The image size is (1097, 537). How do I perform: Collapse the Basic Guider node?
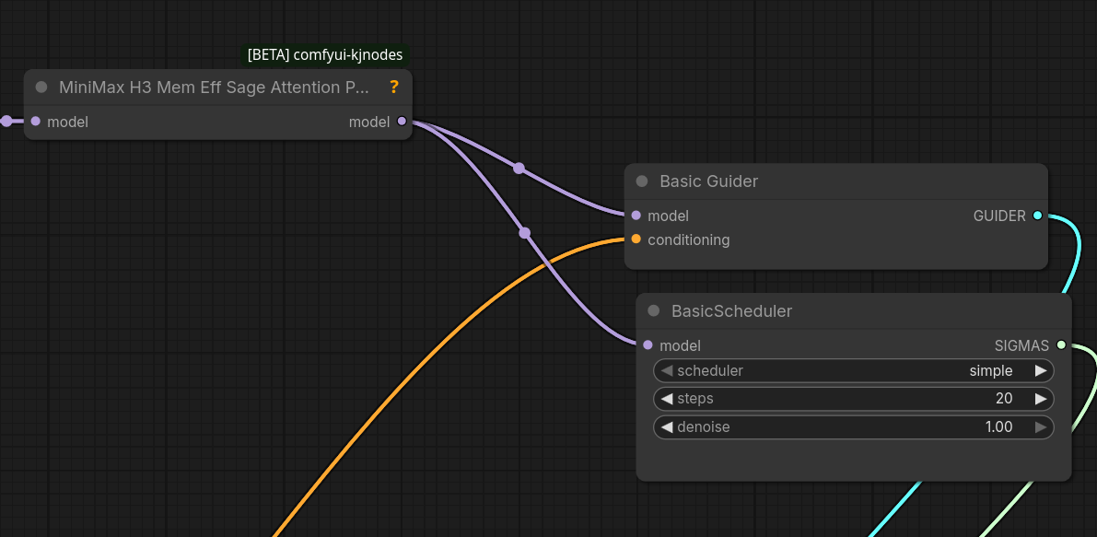coord(642,181)
